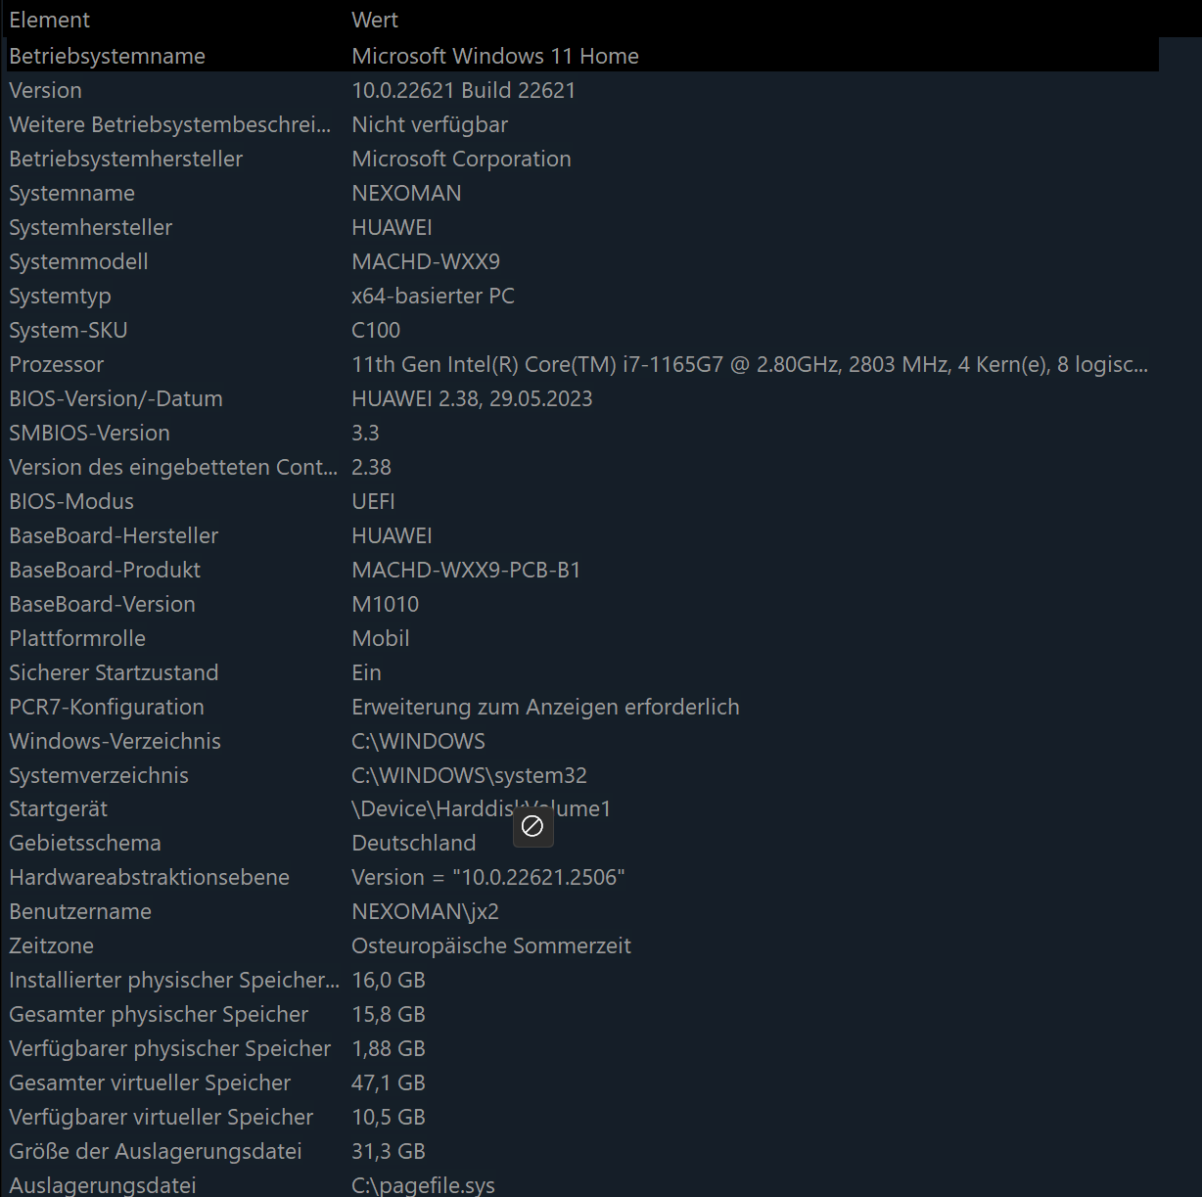Screen dimensions: 1202x1197
Task: Select the Gebietsschema row label
Action: click(85, 843)
